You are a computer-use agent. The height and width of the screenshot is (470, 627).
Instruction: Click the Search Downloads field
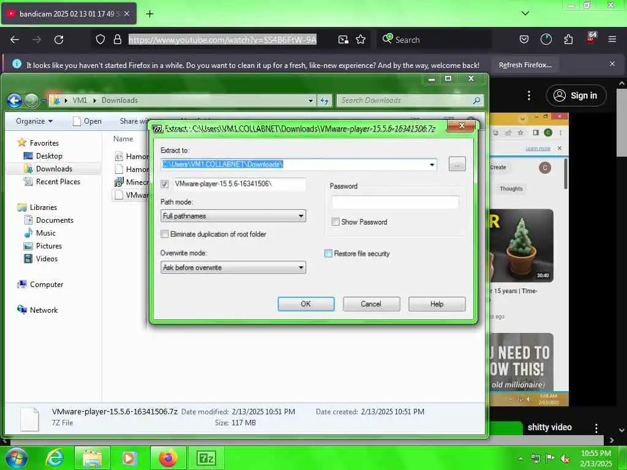(x=410, y=100)
